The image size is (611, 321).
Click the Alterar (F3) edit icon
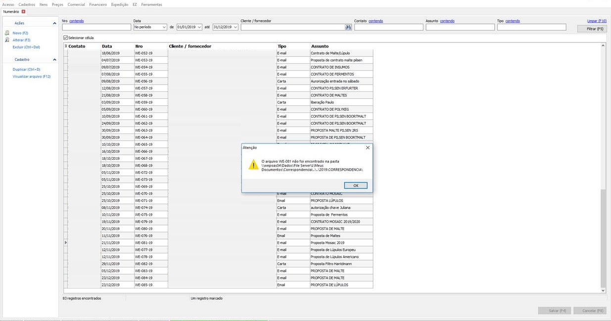tap(7, 40)
